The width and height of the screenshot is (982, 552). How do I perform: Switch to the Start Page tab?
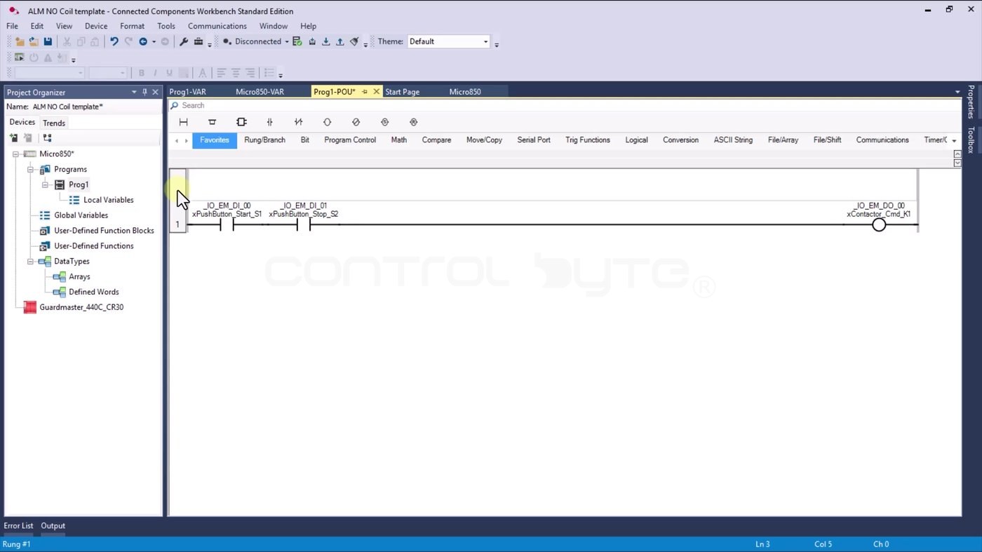tap(403, 92)
